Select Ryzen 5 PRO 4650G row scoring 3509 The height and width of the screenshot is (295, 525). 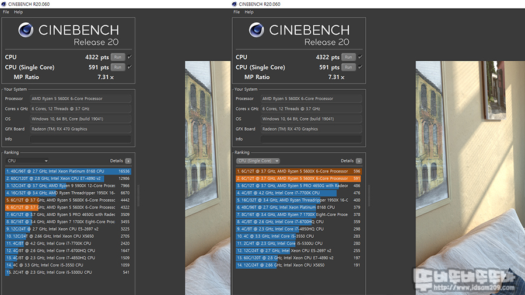coord(68,215)
